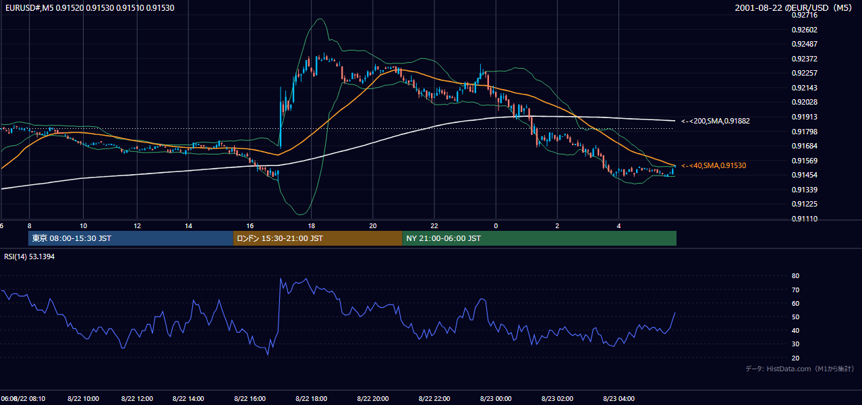Click the bottom time label 8/22 14:00
The width and height of the screenshot is (862, 405).
189,399
